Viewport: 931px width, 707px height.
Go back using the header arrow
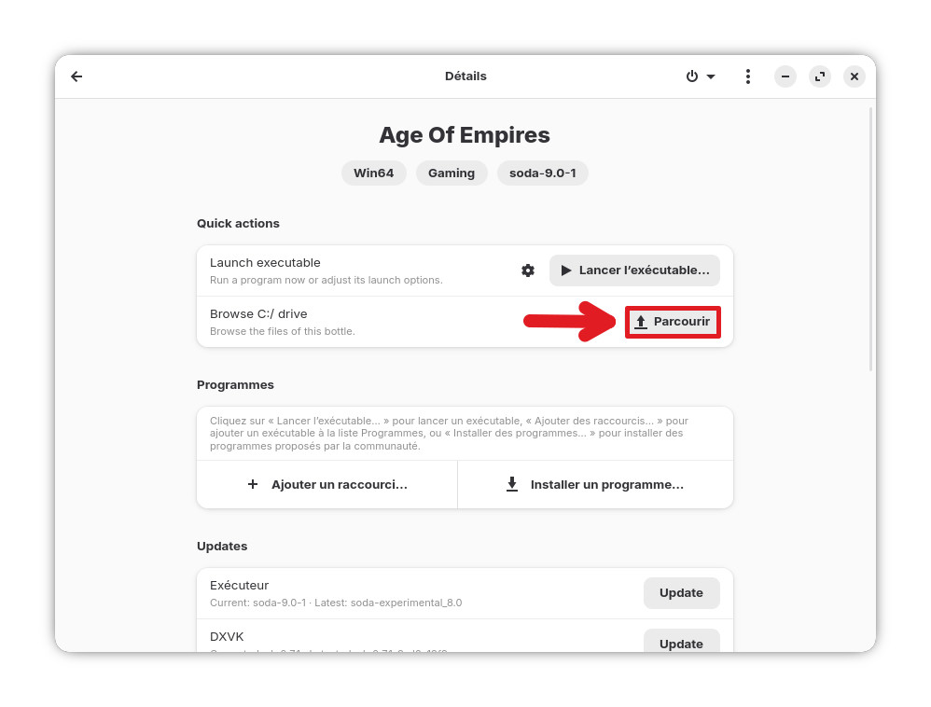click(76, 76)
